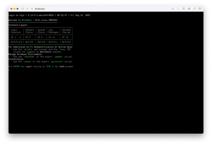The height and width of the screenshot is (145, 212).
Task: Open the USB devices icon
Action: coord(184,9)
